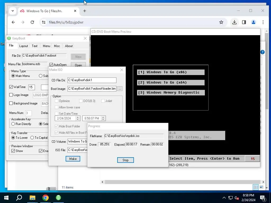Select Windows To Go (x64) menu item
This screenshot has width=271, height=203.
pyautogui.click(x=171, y=82)
